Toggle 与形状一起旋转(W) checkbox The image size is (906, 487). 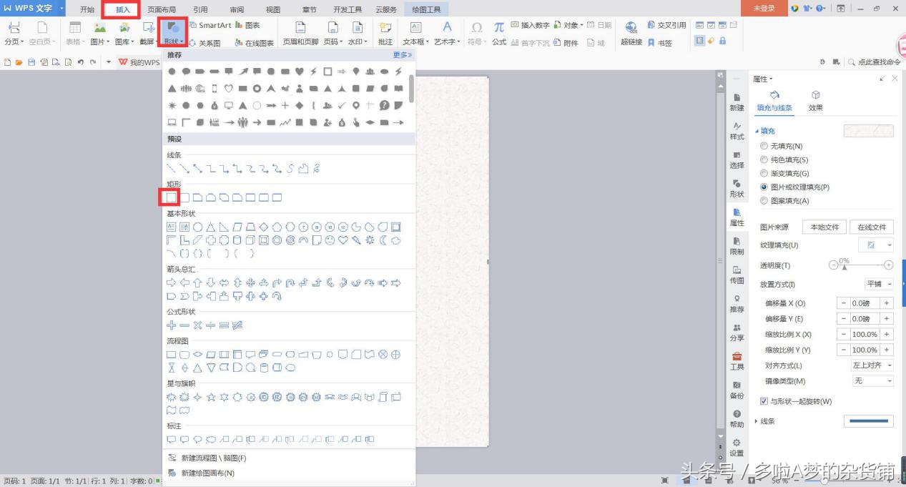(764, 401)
